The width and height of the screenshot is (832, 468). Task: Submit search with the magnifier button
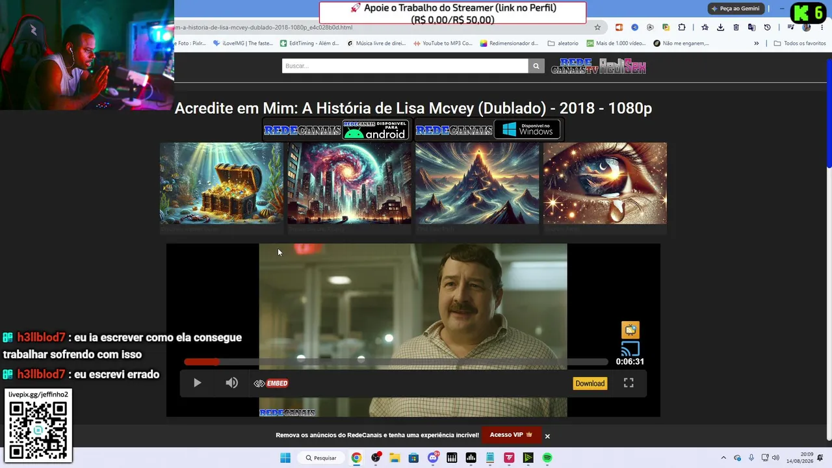(x=536, y=66)
